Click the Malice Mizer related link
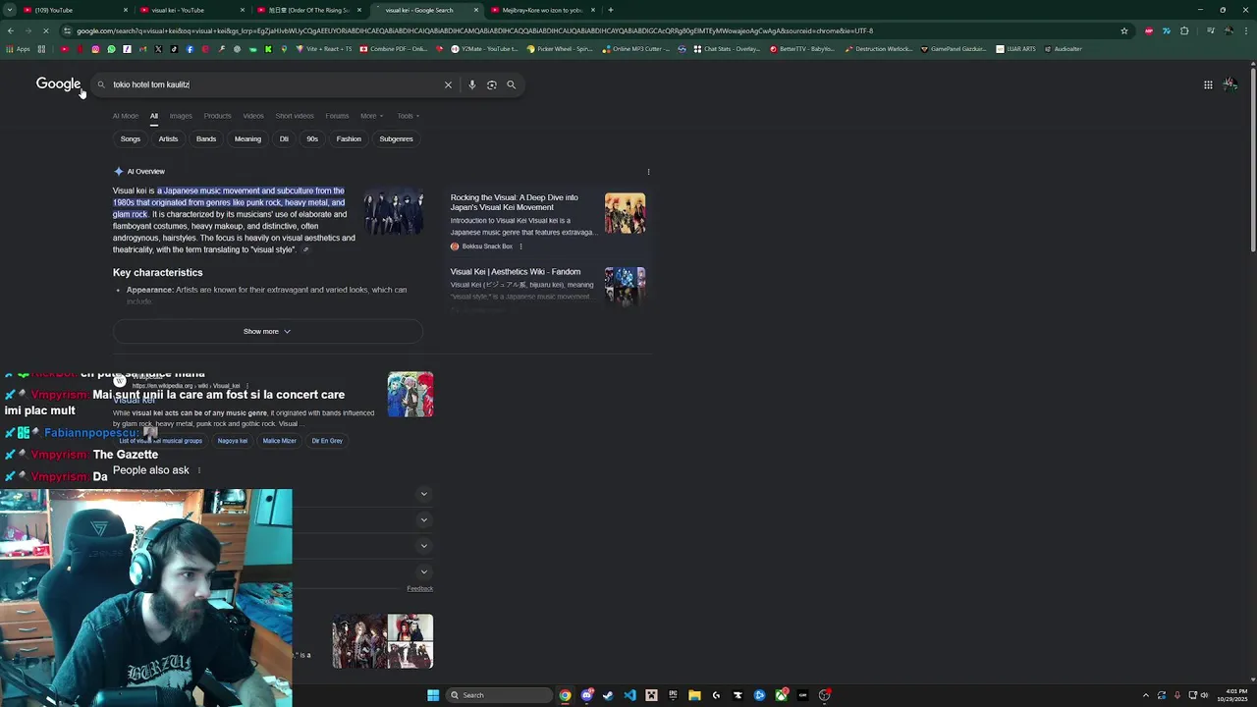Image resolution: width=1257 pixels, height=707 pixels. pos(279,441)
